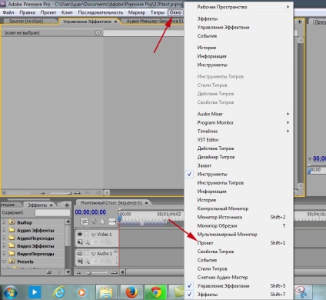
Task: Click the timeline zoom slider at bottom
Action: 96,272
